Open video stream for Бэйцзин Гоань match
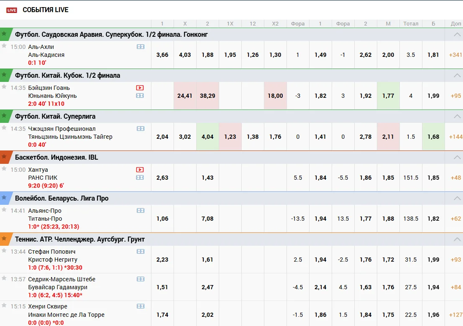 point(140,88)
